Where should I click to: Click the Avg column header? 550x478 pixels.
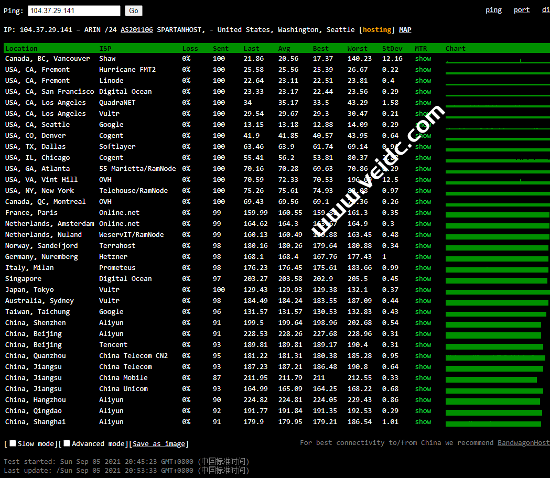pos(284,49)
